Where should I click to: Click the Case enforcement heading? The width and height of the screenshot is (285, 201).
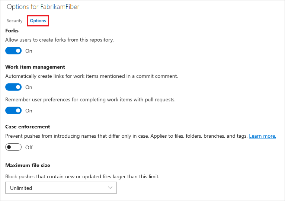pos(28,127)
